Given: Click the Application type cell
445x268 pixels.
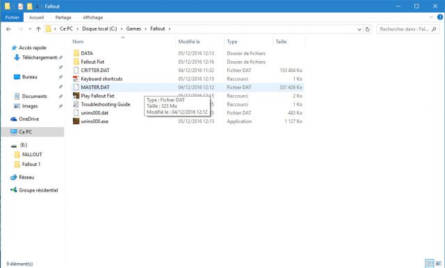Looking at the screenshot, I should click(x=239, y=122).
